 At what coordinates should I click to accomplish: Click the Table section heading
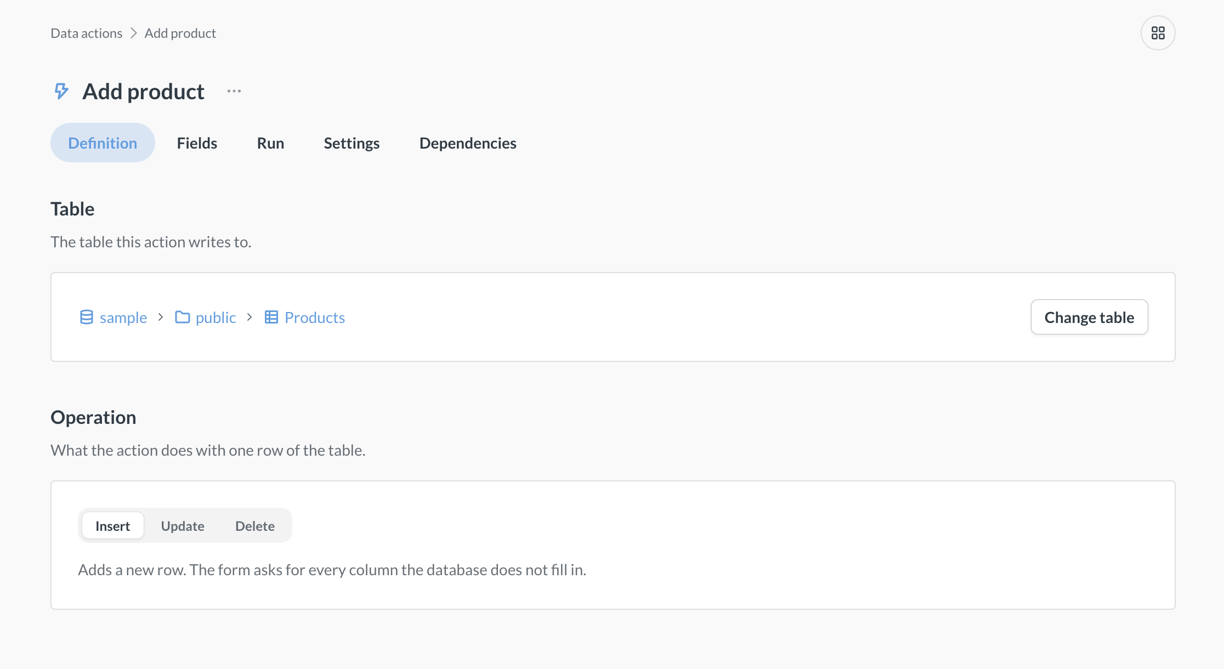tap(72, 209)
